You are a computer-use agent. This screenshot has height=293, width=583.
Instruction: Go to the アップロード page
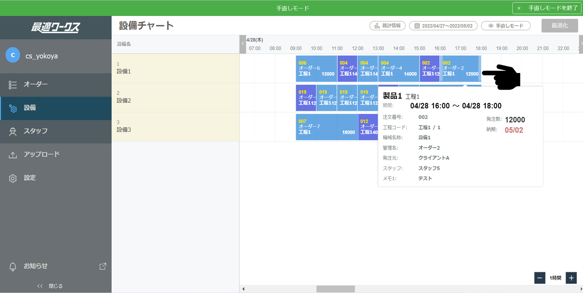coord(56,155)
